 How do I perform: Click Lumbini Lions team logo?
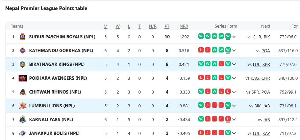[23, 106]
